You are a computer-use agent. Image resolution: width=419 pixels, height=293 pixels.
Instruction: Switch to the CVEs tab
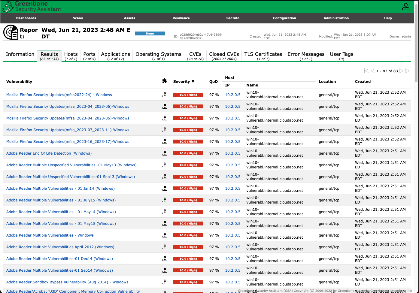point(195,56)
